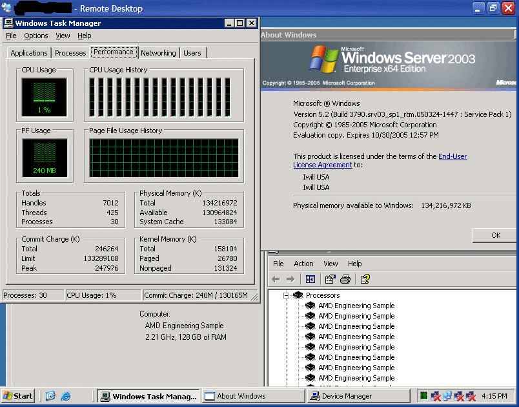The width and height of the screenshot is (519, 407).
Task: Open Device Manager's Help menu
Action: 355,264
